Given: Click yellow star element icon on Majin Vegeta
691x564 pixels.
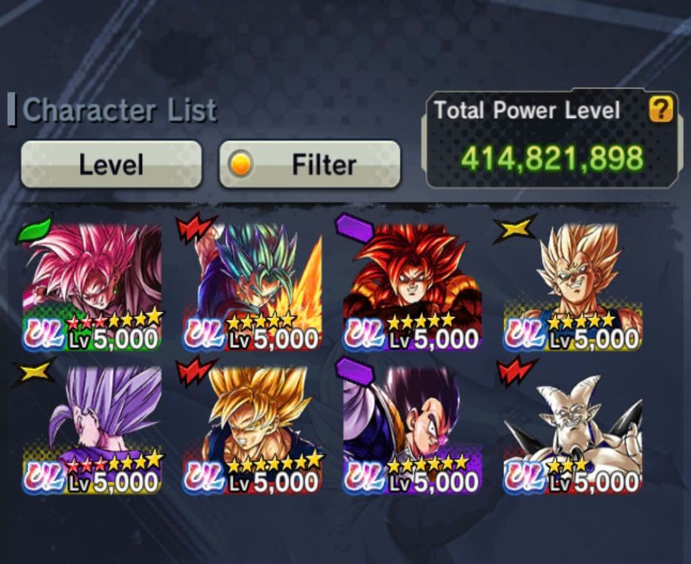Looking at the screenshot, I should (x=516, y=229).
